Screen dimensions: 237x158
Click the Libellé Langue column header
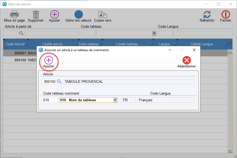201,44
